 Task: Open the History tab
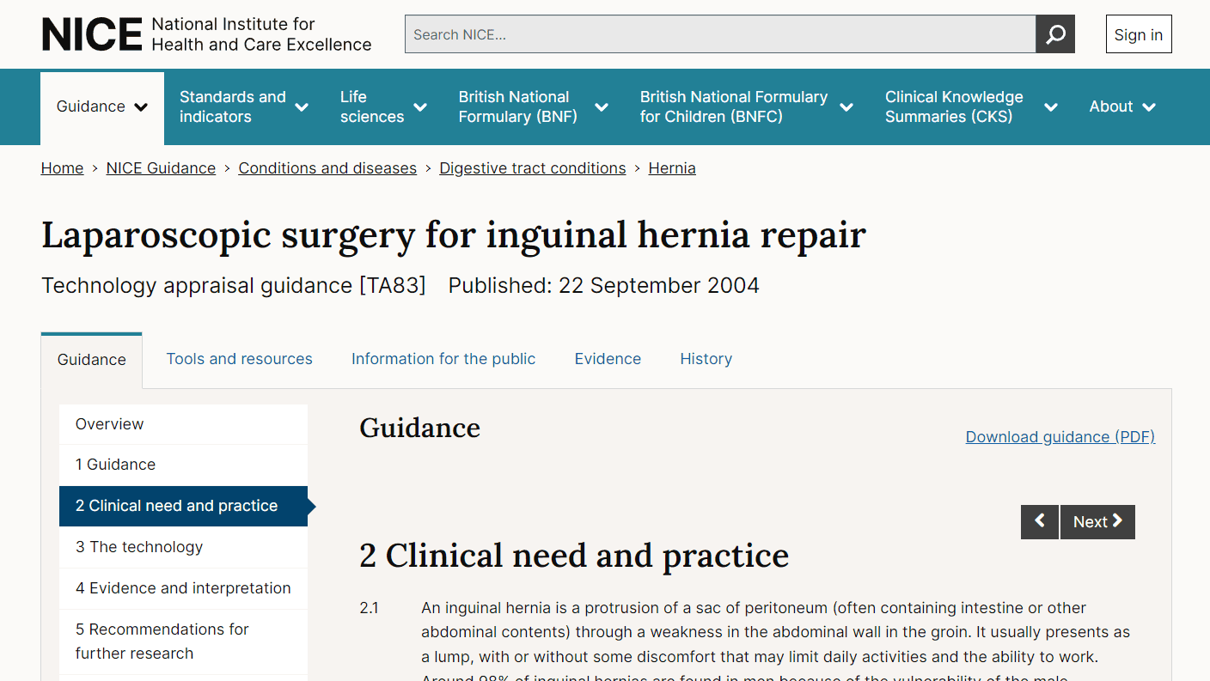click(x=706, y=359)
